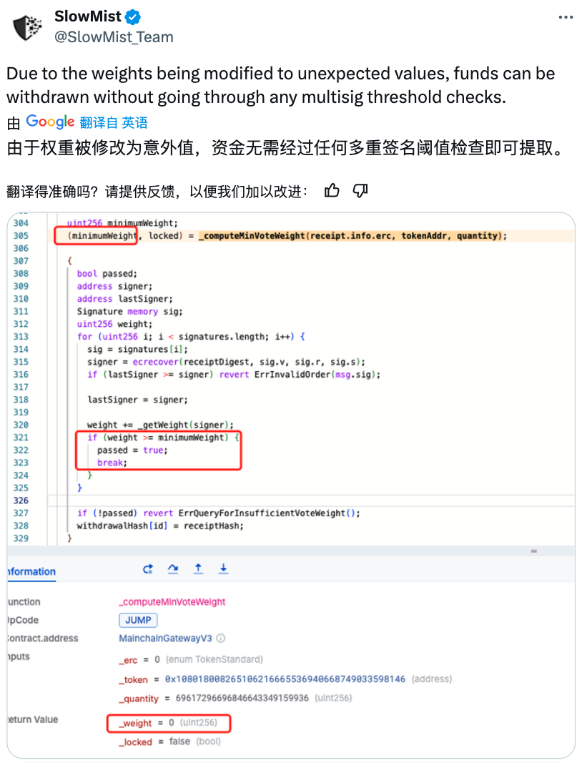Image resolution: width=582 pixels, height=763 pixels.
Task: Click info icon next to MainchainGatewayV3
Action: pyautogui.click(x=221, y=638)
